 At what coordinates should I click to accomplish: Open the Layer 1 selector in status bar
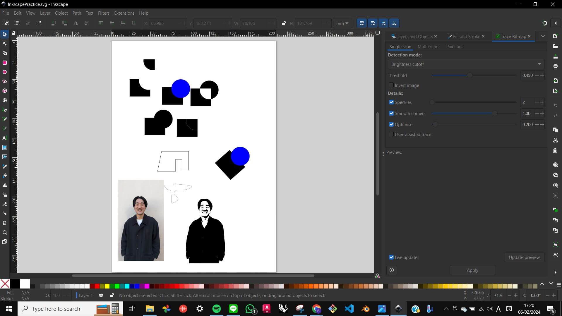point(85,295)
